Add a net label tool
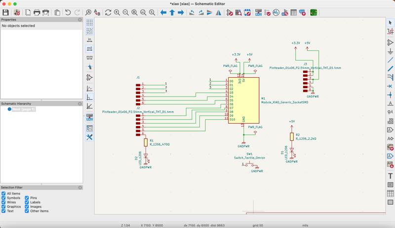This screenshot has height=228, width=395. coord(390,103)
